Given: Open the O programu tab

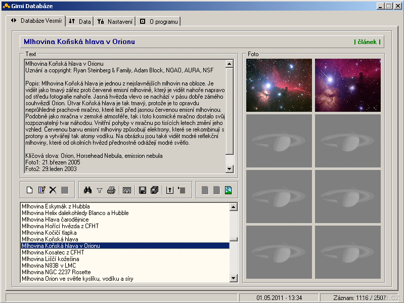Looking at the screenshot, I should tap(159, 21).
